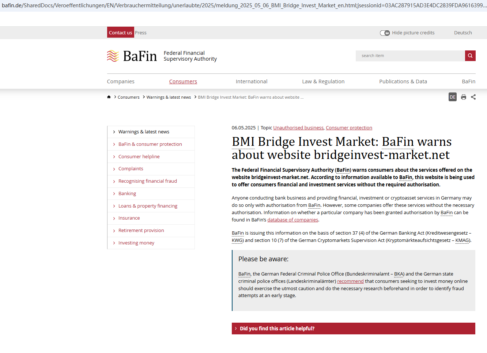Open Recognising financial fraud in sidebar
Image resolution: width=487 pixels, height=353 pixels.
[x=147, y=181]
